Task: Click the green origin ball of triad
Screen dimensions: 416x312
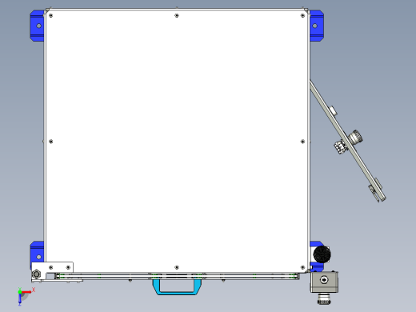Action: (20, 292)
